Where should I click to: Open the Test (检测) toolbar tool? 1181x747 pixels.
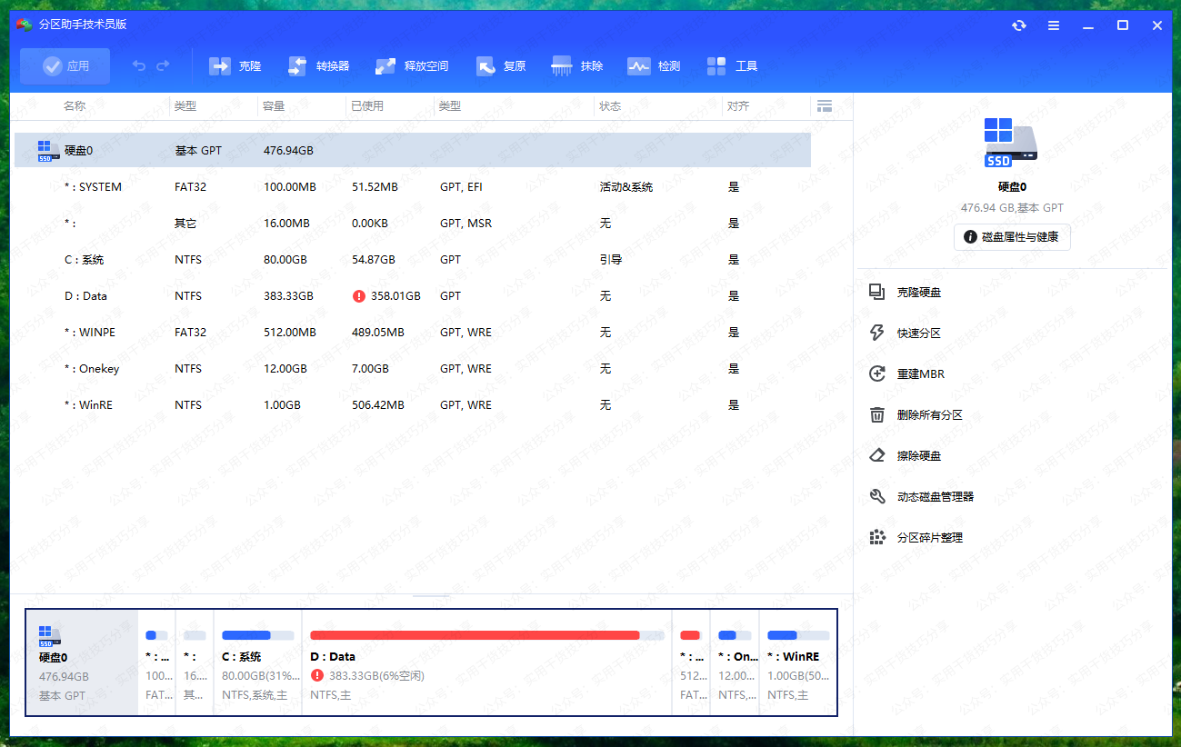(x=639, y=65)
